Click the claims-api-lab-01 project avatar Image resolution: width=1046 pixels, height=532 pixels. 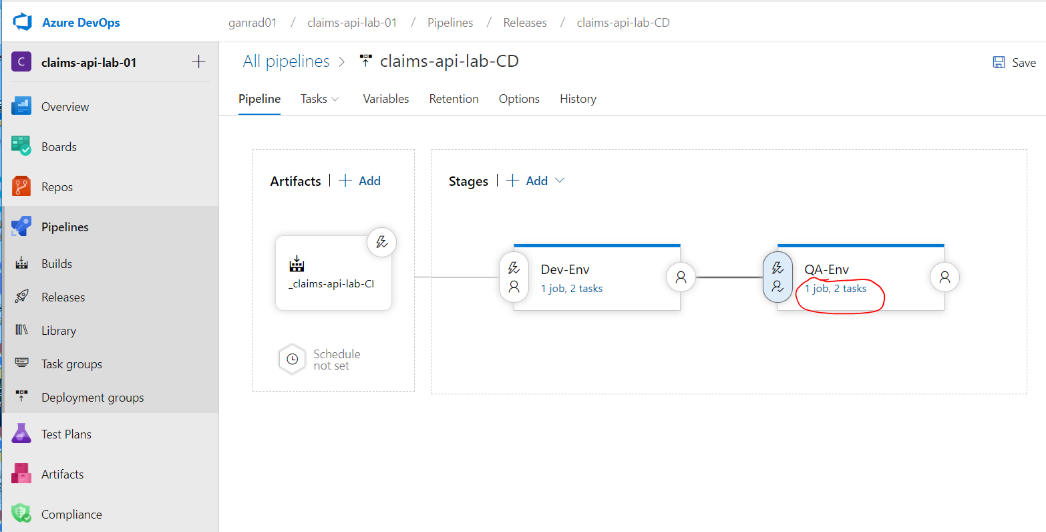click(x=21, y=62)
